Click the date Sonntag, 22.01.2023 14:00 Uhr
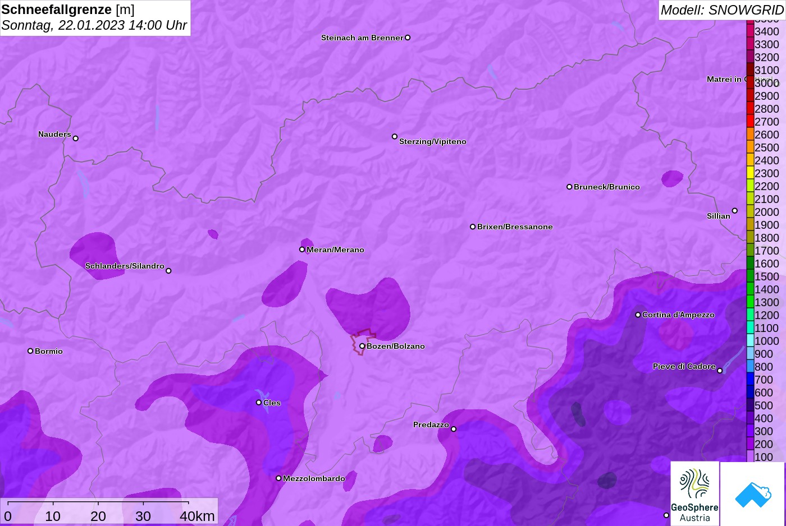Screen dimensions: 786x526 pyautogui.click(x=94, y=25)
